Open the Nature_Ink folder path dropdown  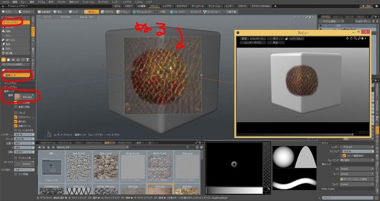[x=92, y=147]
